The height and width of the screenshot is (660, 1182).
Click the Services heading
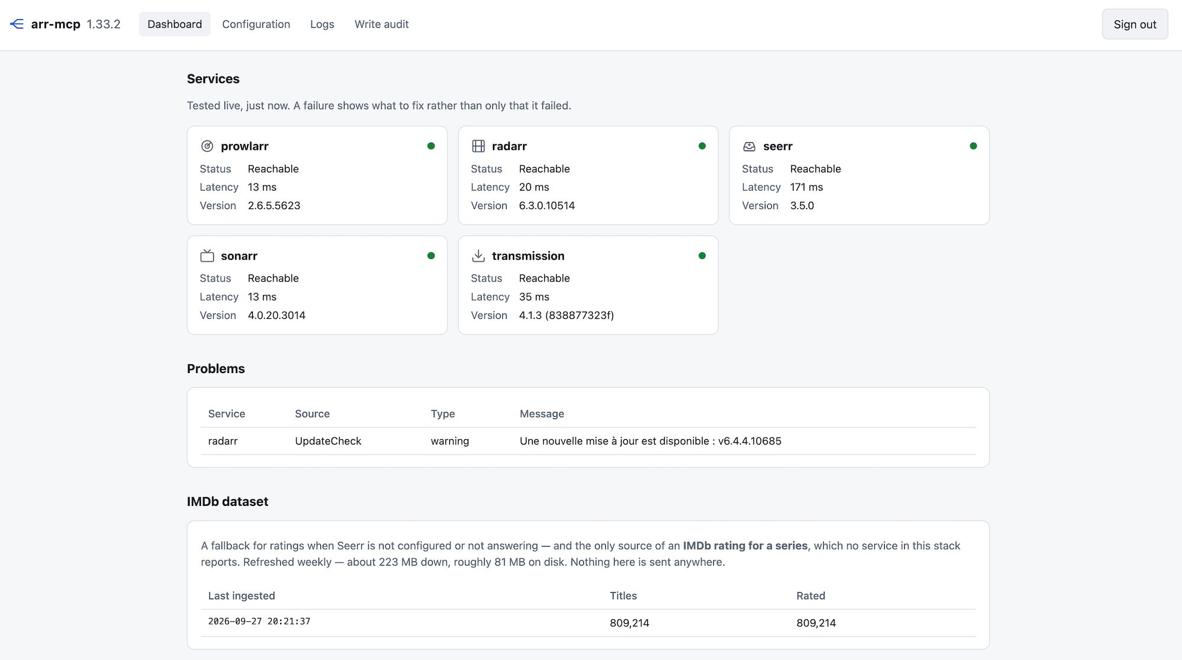(x=213, y=79)
